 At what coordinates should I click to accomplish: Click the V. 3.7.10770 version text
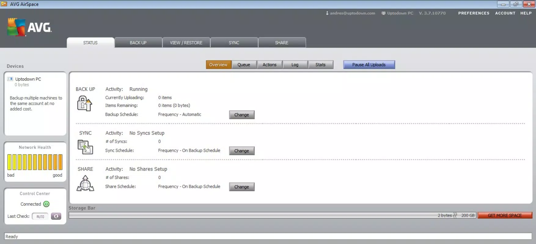pos(432,13)
